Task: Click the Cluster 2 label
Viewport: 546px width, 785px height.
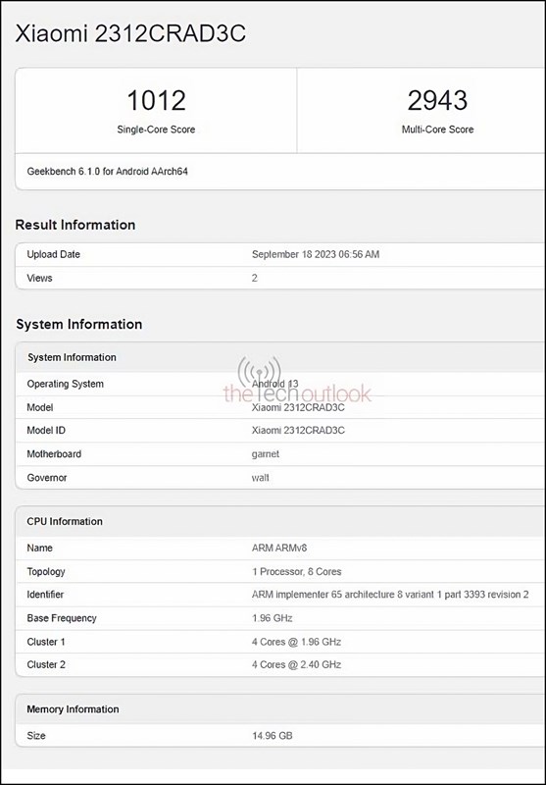Action: point(46,665)
